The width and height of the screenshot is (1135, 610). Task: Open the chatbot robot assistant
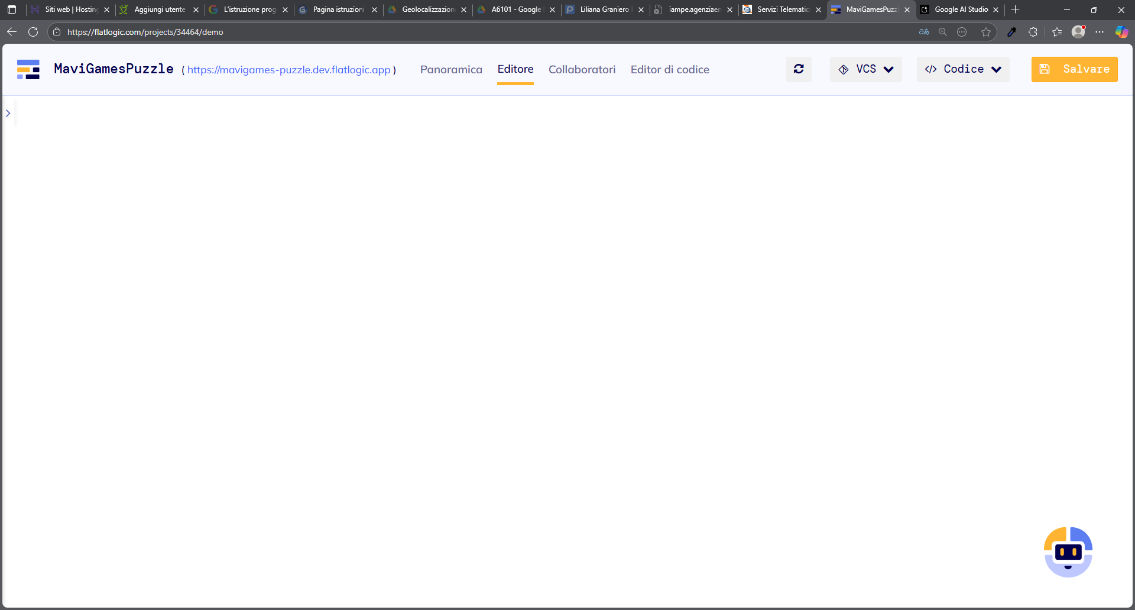click(x=1068, y=552)
